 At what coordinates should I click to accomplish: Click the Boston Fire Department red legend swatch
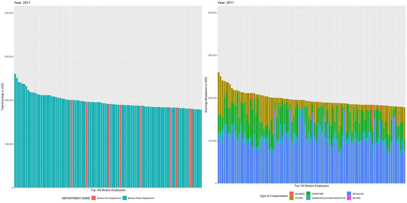pos(94,198)
